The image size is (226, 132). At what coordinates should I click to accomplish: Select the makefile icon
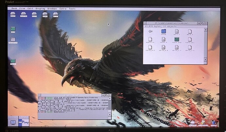(150, 40)
